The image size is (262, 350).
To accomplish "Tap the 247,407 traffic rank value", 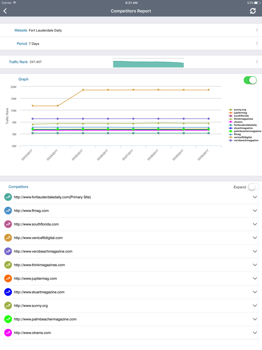I will 35,62.
